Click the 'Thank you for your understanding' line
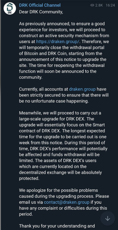Image resolution: width=118 pixels, height=230 pixels. [57, 226]
